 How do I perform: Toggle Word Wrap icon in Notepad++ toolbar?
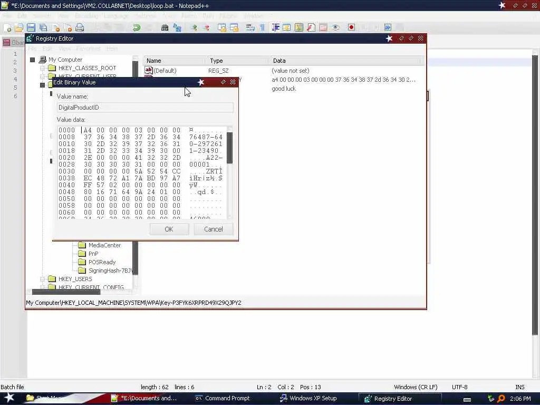[x=250, y=27]
